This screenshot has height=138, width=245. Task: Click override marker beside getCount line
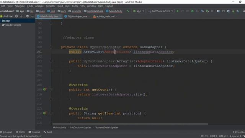point(45,89)
